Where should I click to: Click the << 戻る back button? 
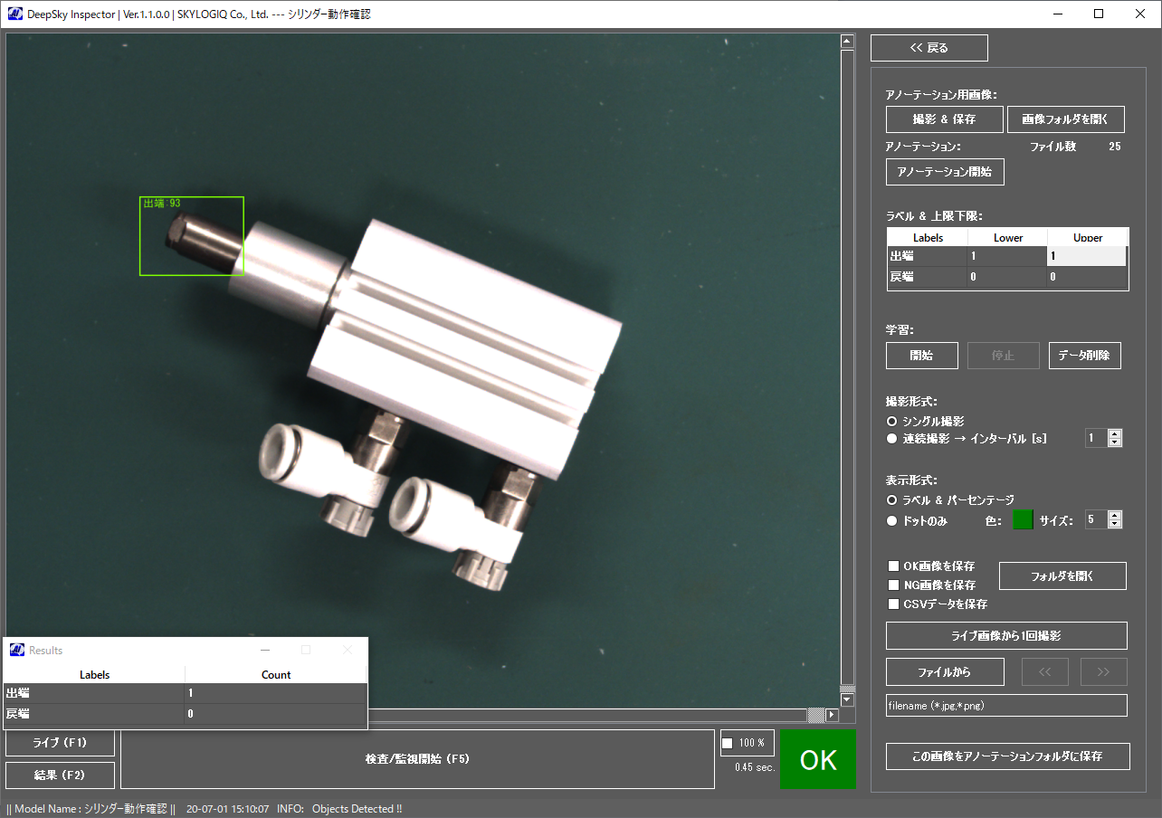(x=929, y=48)
